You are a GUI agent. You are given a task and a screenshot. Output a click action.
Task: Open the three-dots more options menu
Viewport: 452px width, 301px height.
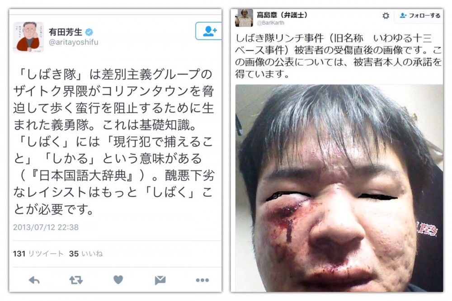click(202, 280)
